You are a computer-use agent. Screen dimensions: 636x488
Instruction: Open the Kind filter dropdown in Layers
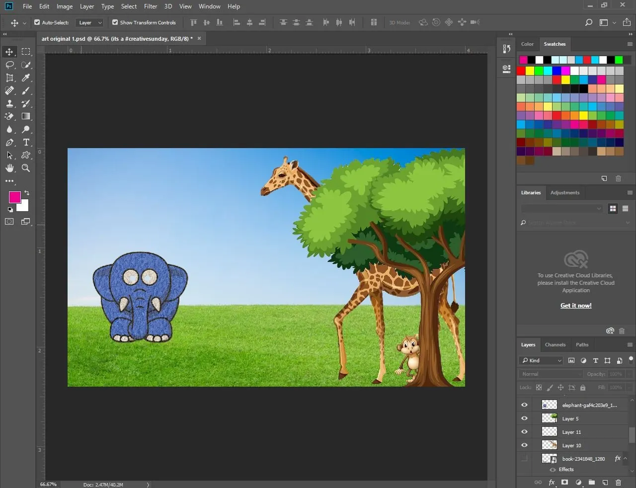tap(541, 360)
